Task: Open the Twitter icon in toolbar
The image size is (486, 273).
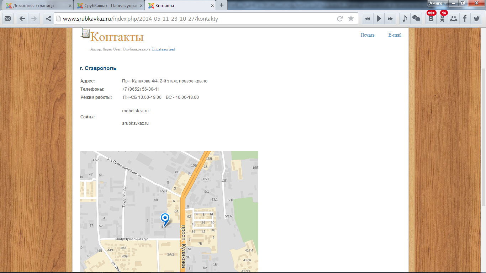Action: (x=476, y=19)
